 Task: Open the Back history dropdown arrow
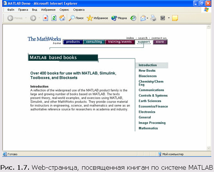(x=26, y=18)
